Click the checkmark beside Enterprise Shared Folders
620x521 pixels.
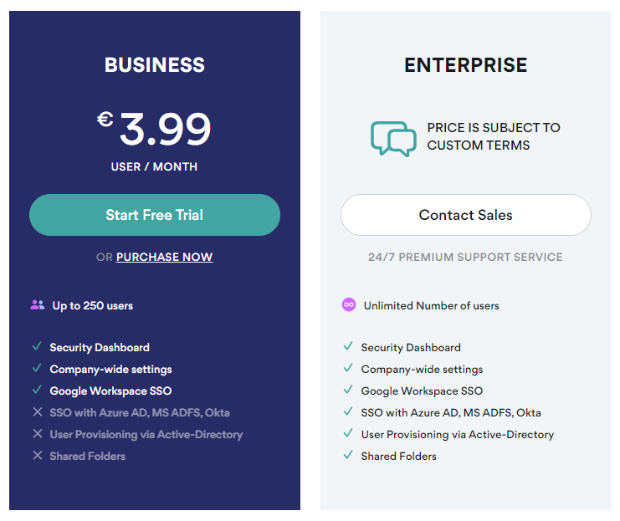(x=348, y=455)
